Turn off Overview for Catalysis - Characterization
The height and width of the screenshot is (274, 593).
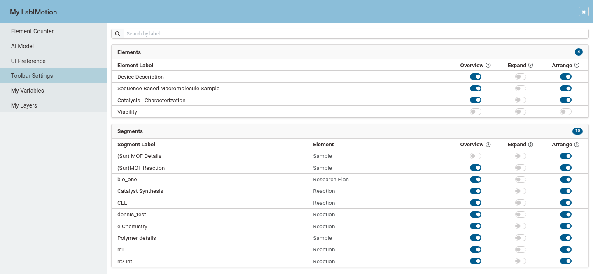[x=476, y=100]
